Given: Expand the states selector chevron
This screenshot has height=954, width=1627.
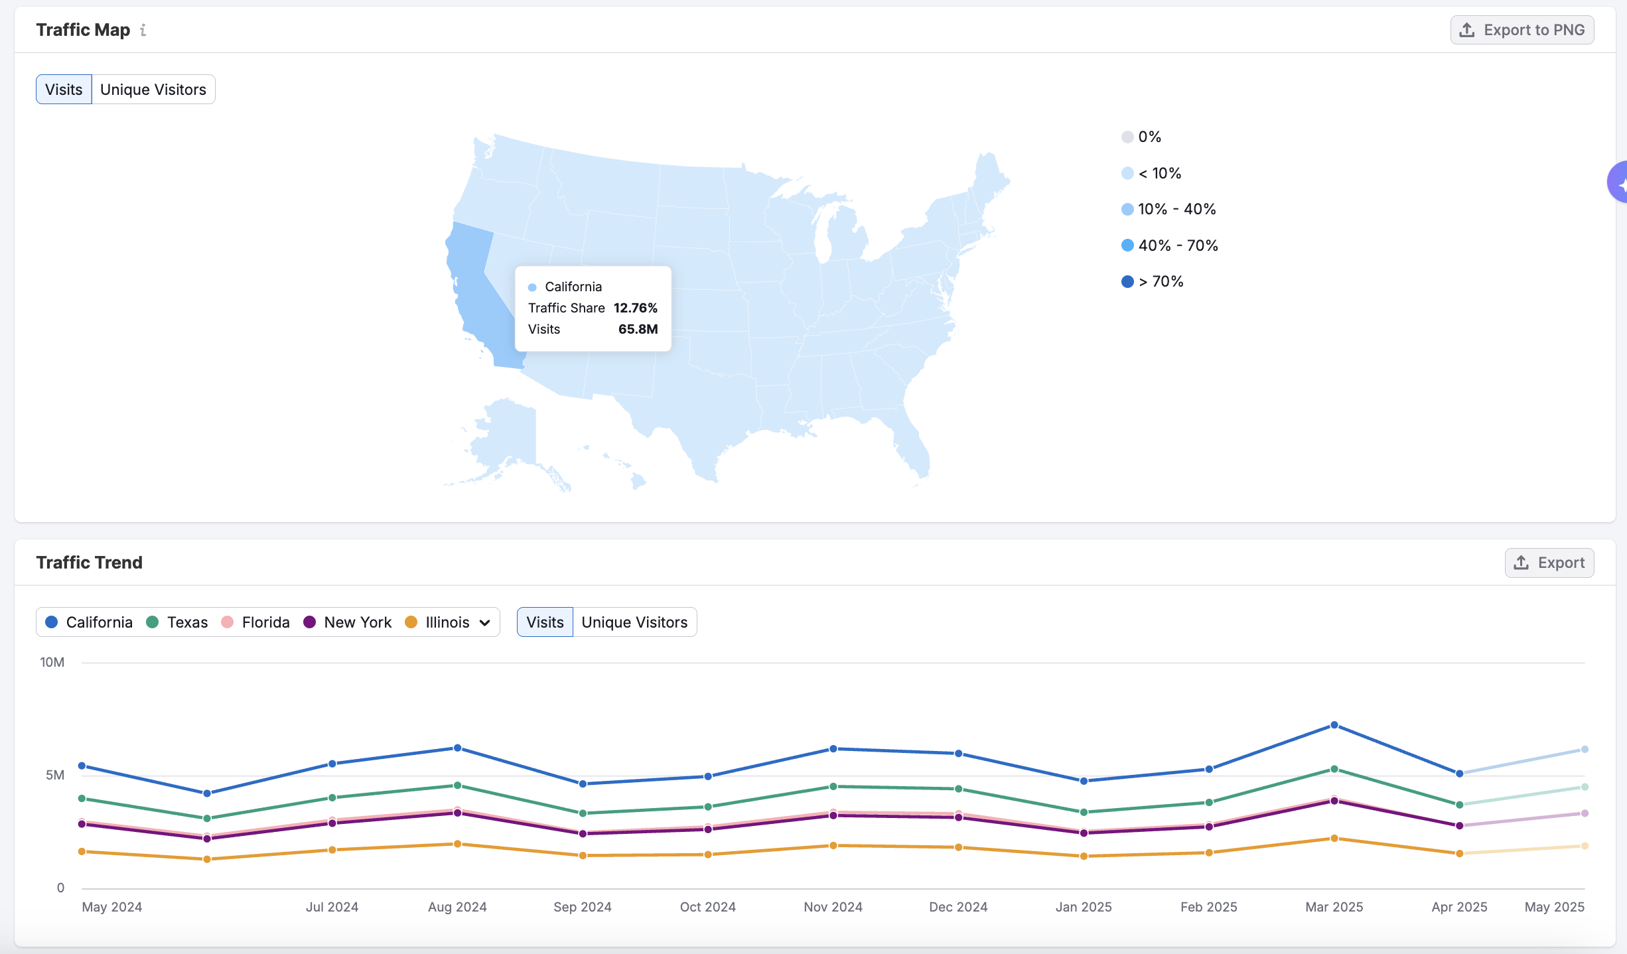Looking at the screenshot, I should (485, 622).
